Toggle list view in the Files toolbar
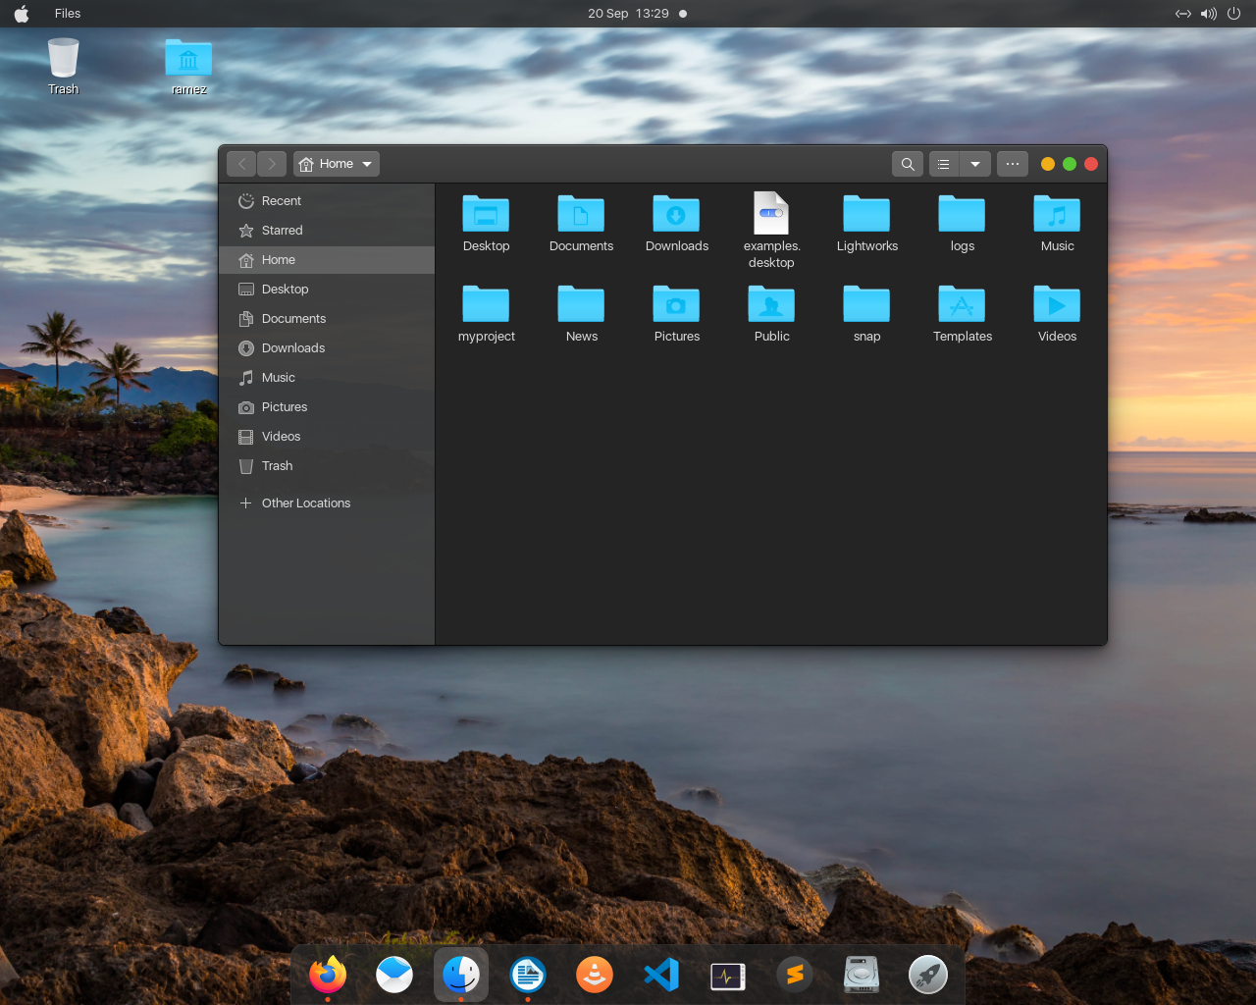The height and width of the screenshot is (1005, 1256). pos(941,164)
